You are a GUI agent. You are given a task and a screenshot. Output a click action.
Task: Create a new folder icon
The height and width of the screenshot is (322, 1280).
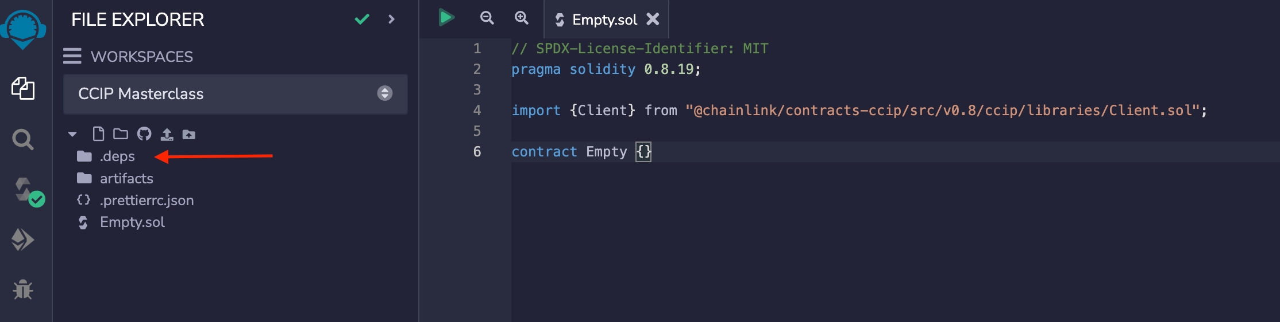pos(121,134)
